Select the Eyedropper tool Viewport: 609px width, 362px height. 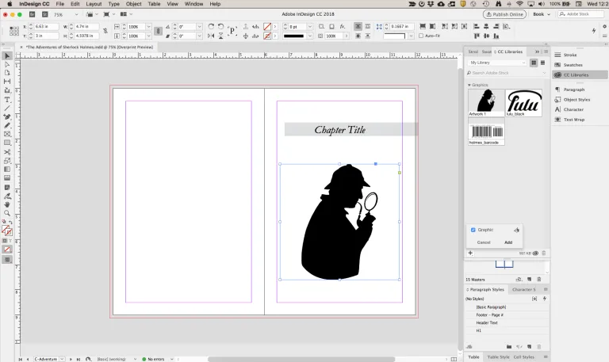[7, 196]
